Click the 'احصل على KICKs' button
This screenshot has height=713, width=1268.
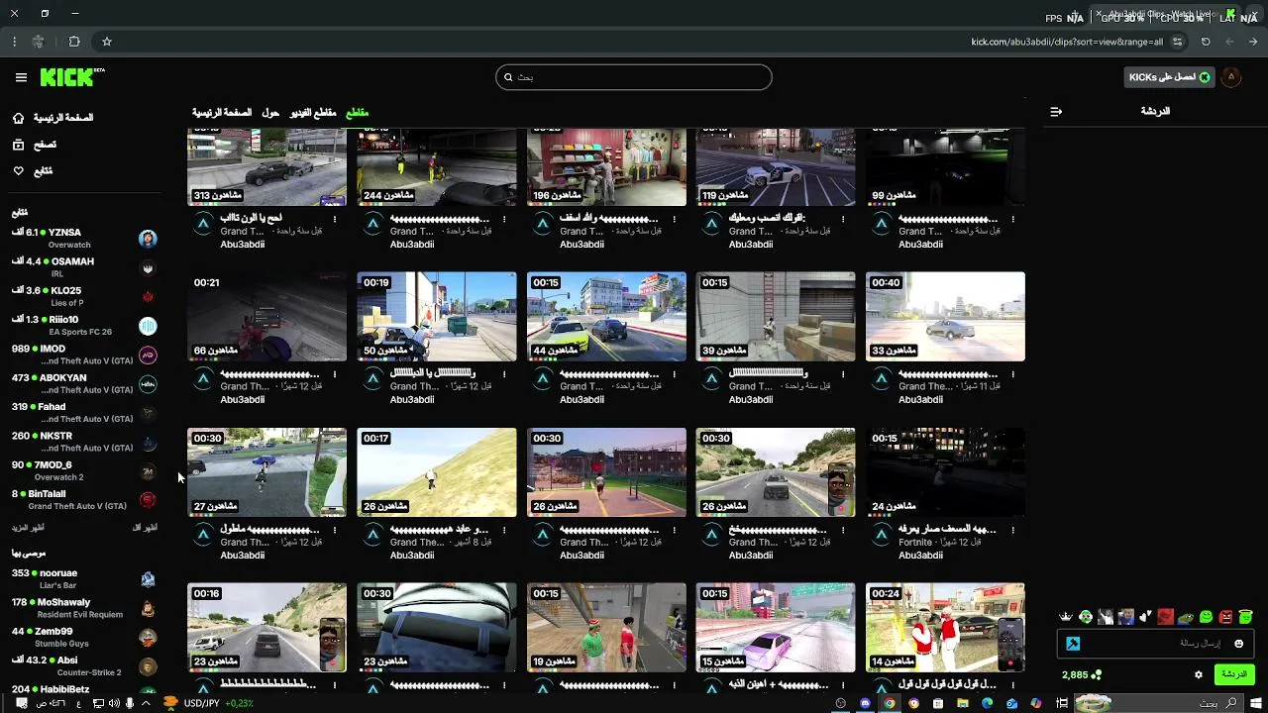pos(1169,77)
